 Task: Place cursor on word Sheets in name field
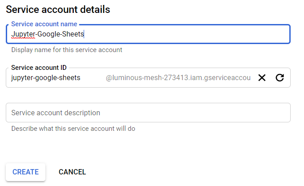[73, 34]
